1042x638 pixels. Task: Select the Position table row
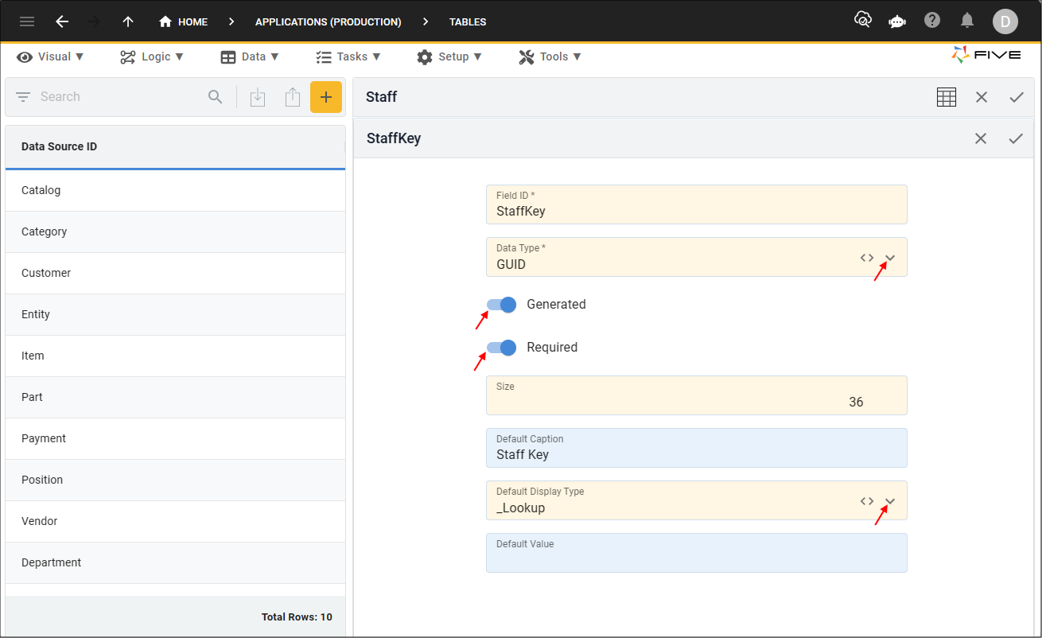pos(175,480)
